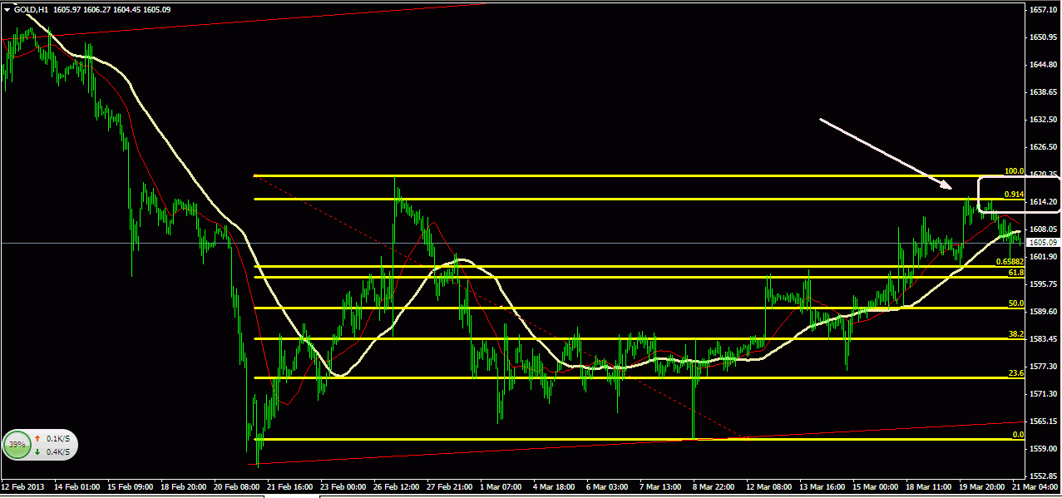Image resolution: width=1062 pixels, height=498 pixels.
Task: Click the 100.0 Fibonacci level label
Action: 1014,170
